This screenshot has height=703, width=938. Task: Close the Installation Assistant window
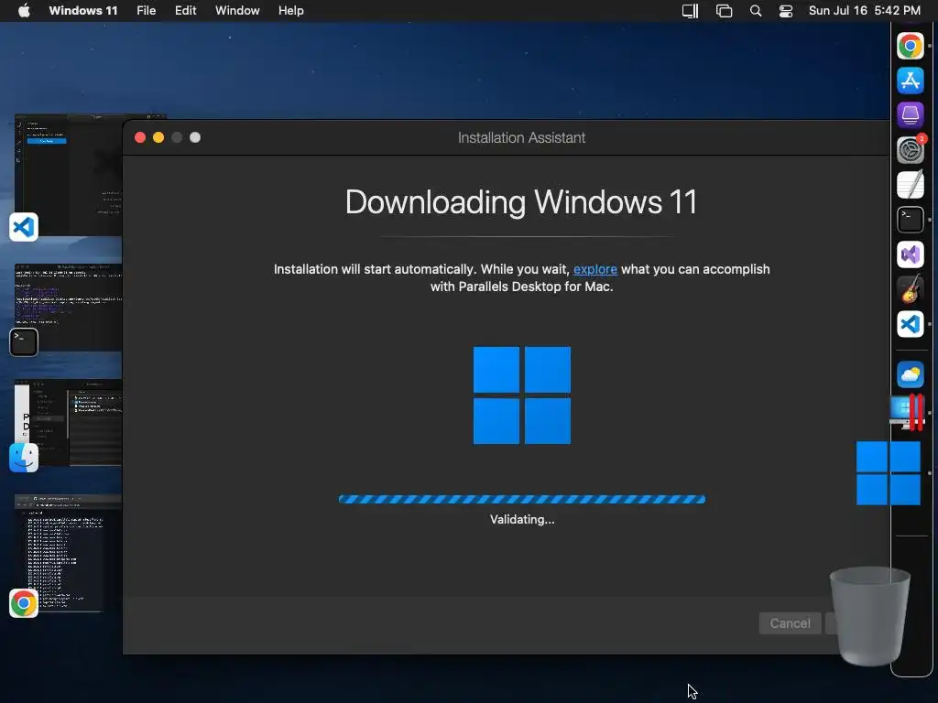point(140,137)
